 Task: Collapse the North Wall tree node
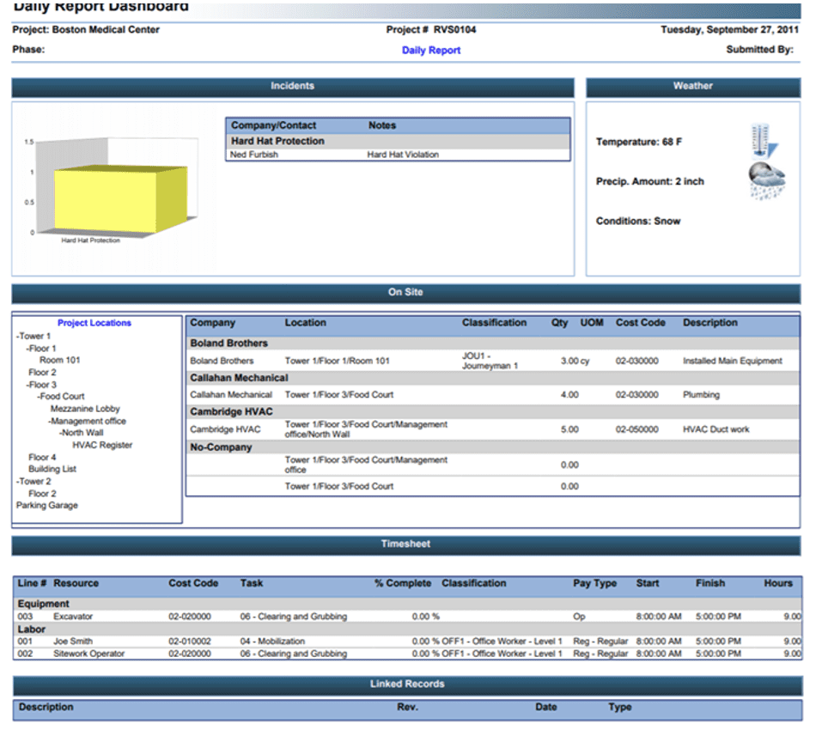[61, 433]
